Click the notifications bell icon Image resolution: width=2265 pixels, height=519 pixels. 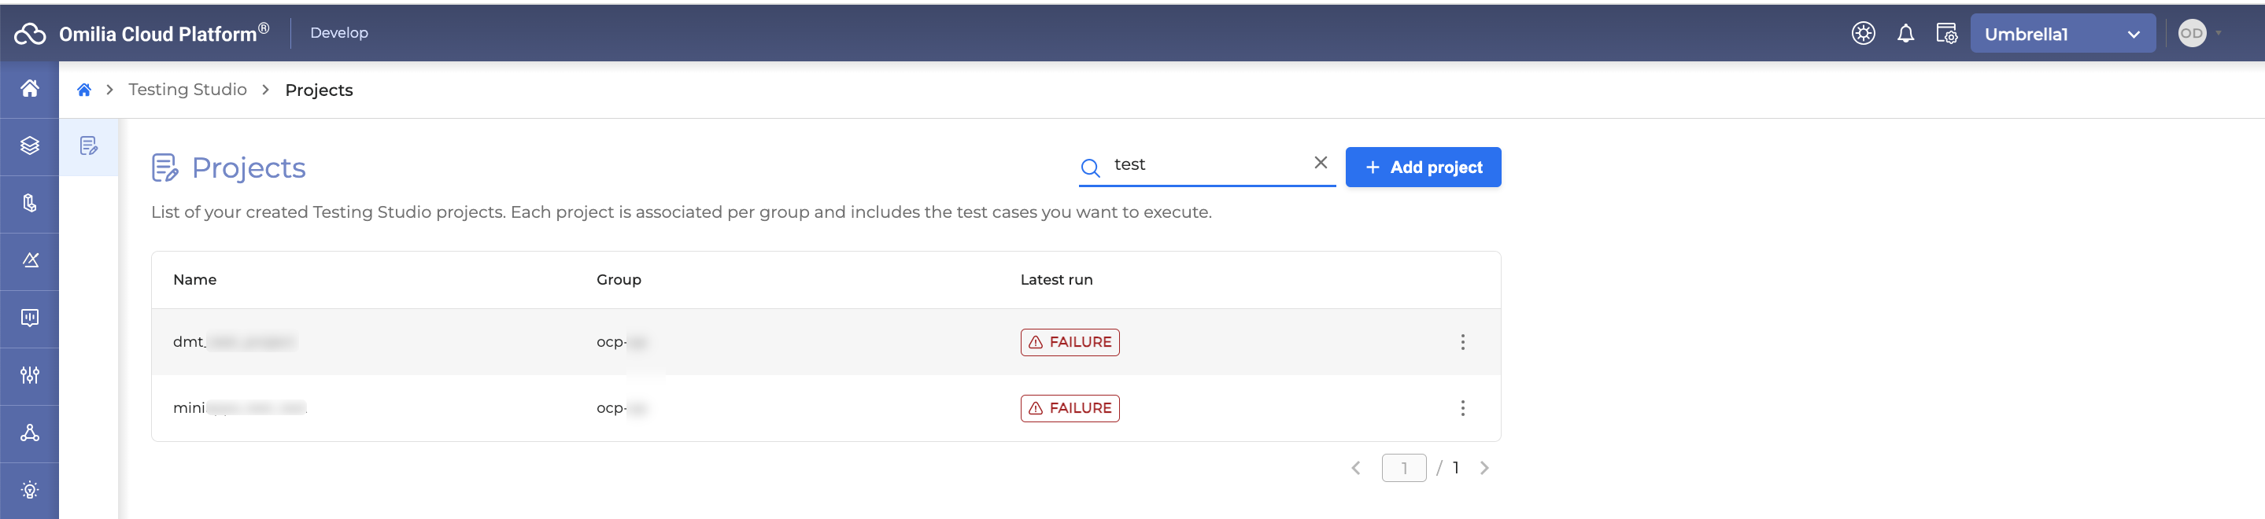point(1905,35)
